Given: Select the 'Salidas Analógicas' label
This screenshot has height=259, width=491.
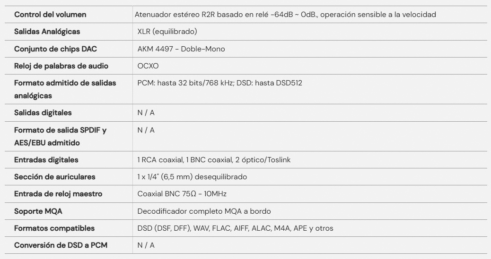Looking at the screenshot, I should coord(47,32).
